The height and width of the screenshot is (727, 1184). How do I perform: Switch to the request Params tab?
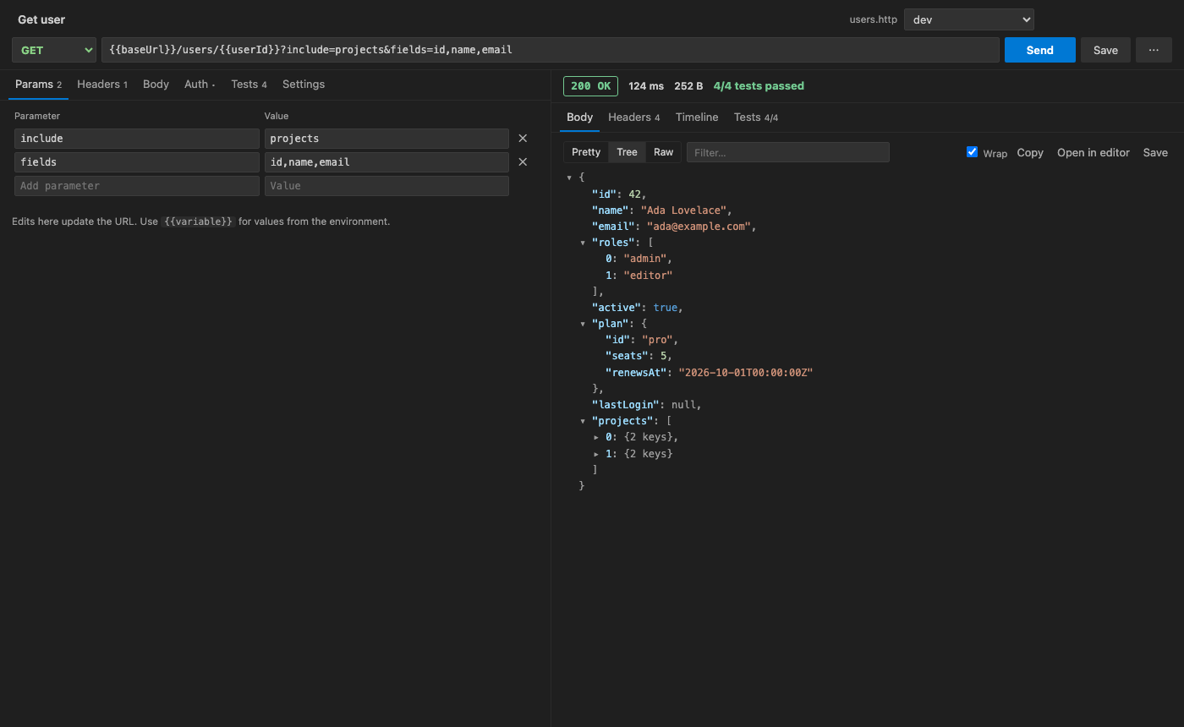tap(38, 85)
